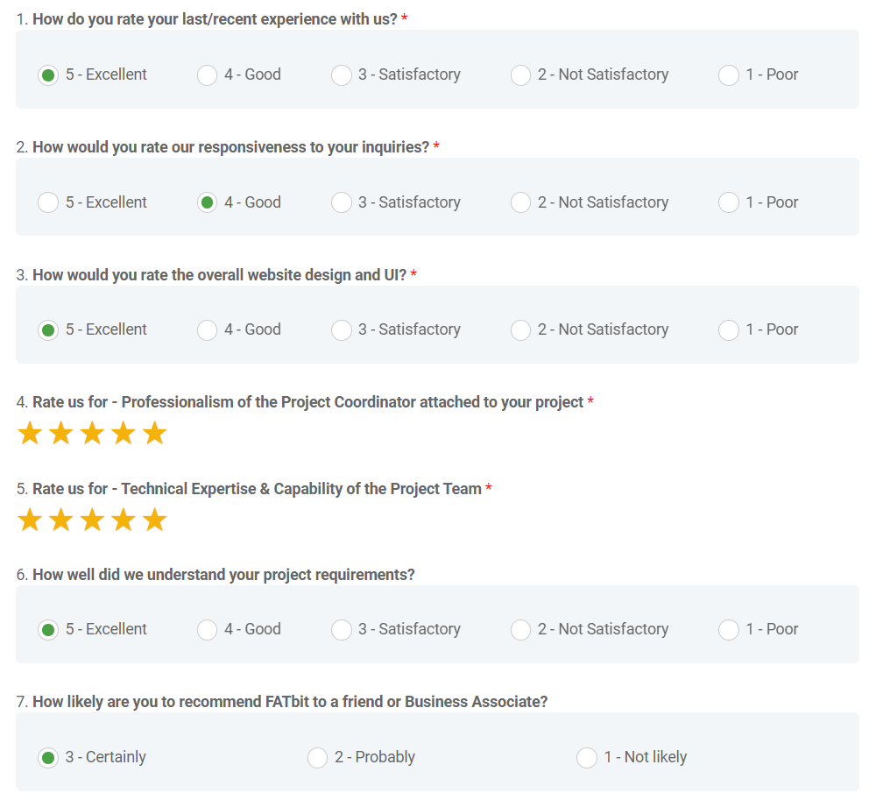
Task: Rate recent experience as 4 - Good
Action: [207, 75]
